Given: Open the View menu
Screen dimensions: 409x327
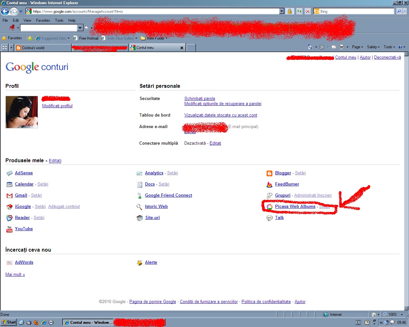Looking at the screenshot, I should click(x=27, y=20).
